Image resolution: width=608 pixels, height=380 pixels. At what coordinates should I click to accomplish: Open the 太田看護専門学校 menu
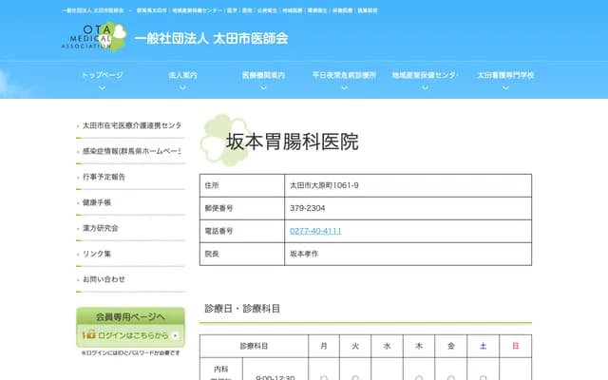[x=505, y=75]
